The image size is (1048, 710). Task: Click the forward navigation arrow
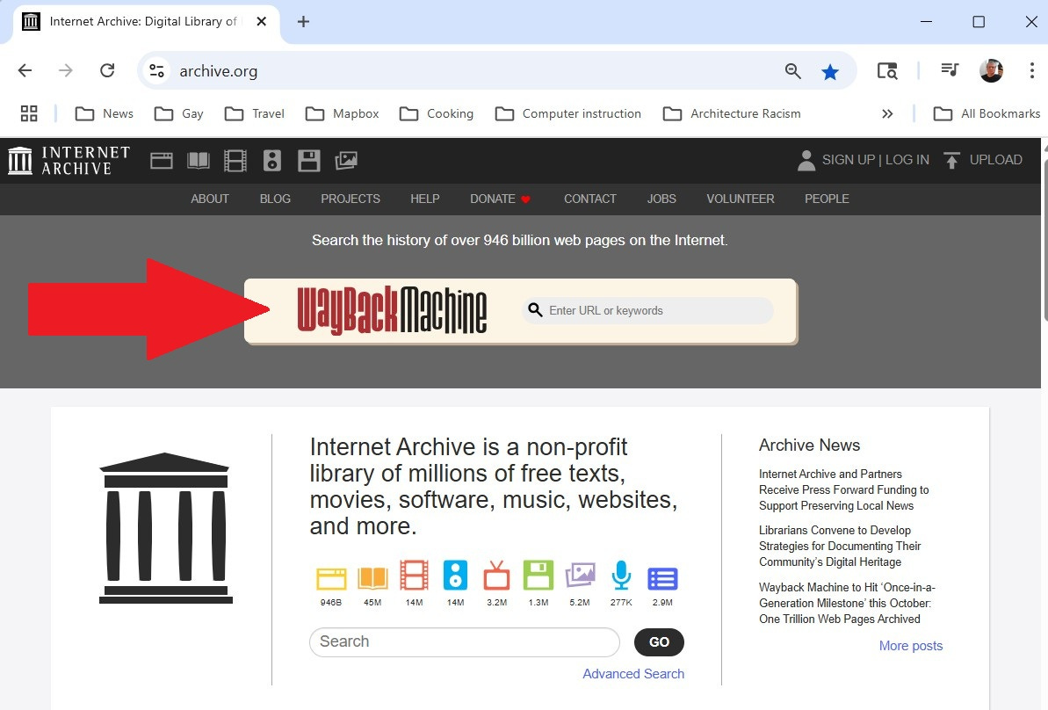coord(66,70)
